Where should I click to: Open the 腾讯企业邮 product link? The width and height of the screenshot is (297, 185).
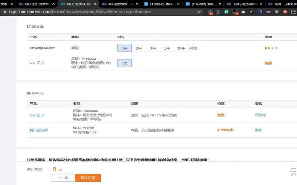click(x=39, y=130)
